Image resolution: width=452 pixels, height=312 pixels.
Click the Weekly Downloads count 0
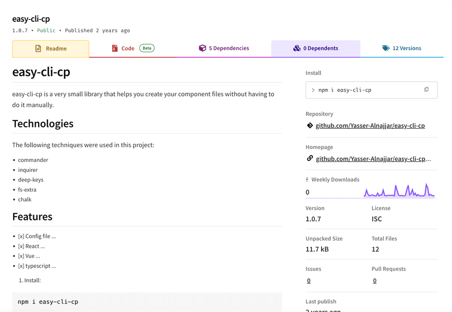click(x=307, y=192)
